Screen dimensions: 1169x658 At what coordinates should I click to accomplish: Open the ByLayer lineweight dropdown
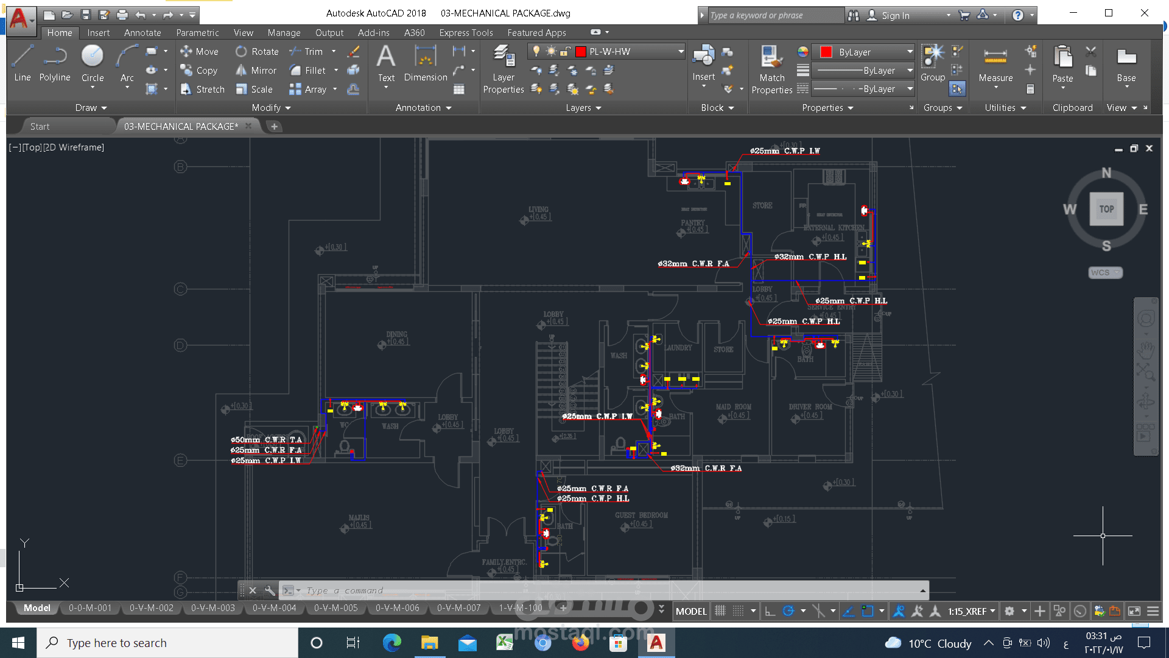(910, 70)
